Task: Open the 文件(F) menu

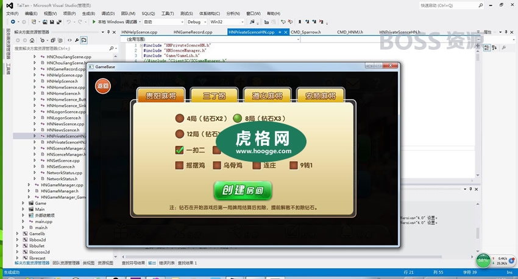Action: point(12,13)
